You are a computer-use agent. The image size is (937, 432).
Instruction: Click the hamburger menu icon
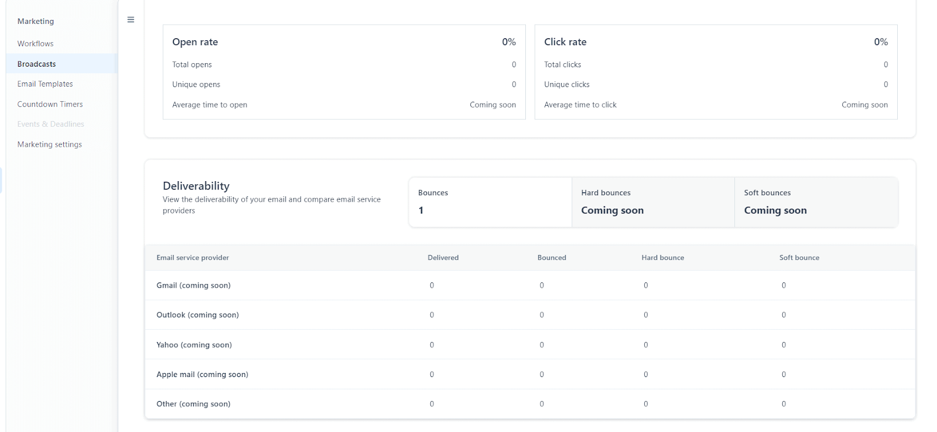point(131,20)
